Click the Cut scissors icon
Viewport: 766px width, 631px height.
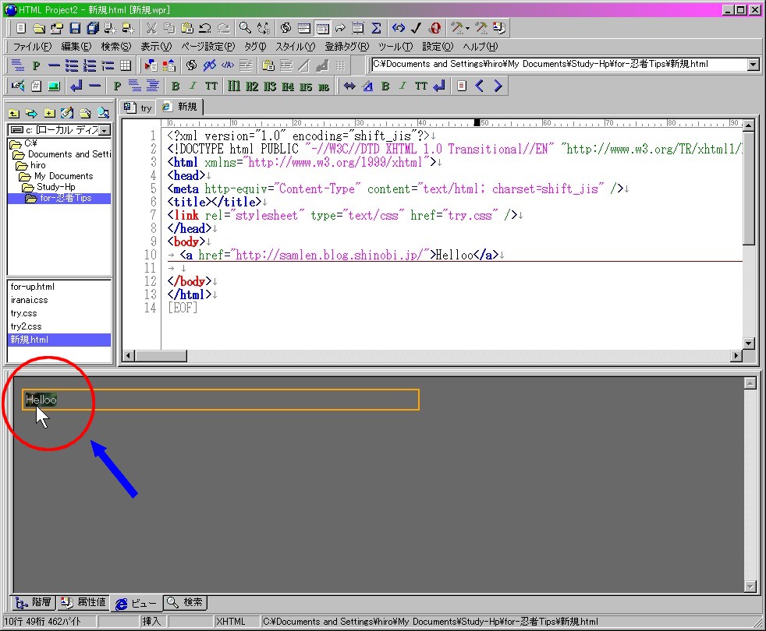click(x=151, y=28)
